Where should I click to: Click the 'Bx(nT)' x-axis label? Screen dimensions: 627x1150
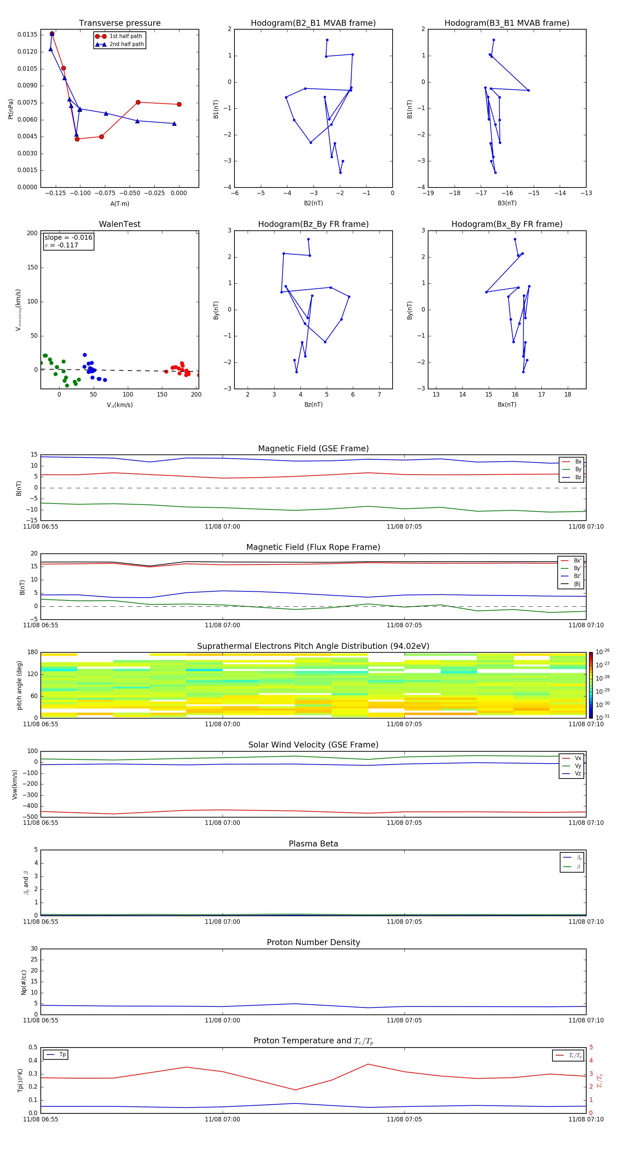click(507, 405)
